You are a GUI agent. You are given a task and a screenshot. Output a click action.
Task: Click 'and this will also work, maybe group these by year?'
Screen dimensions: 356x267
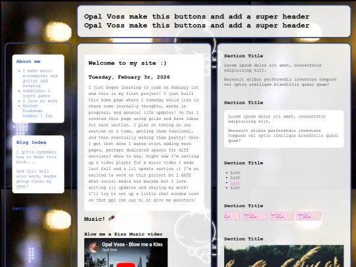pyautogui.click(x=36, y=179)
